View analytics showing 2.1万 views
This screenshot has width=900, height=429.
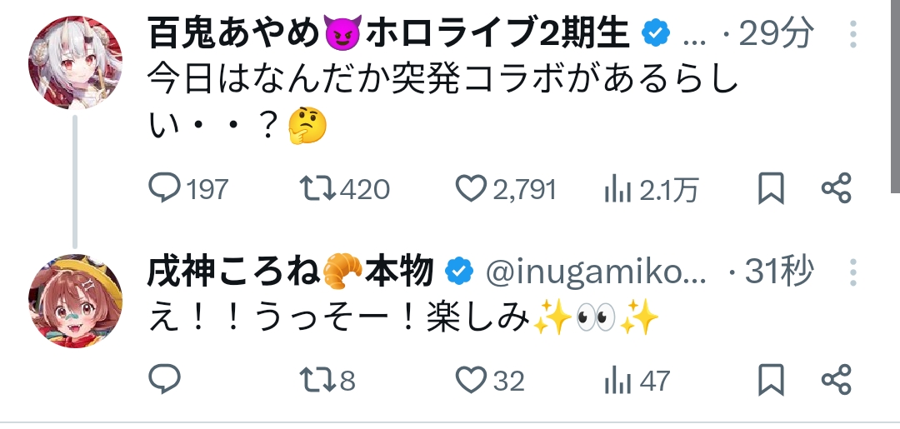[x=617, y=190]
